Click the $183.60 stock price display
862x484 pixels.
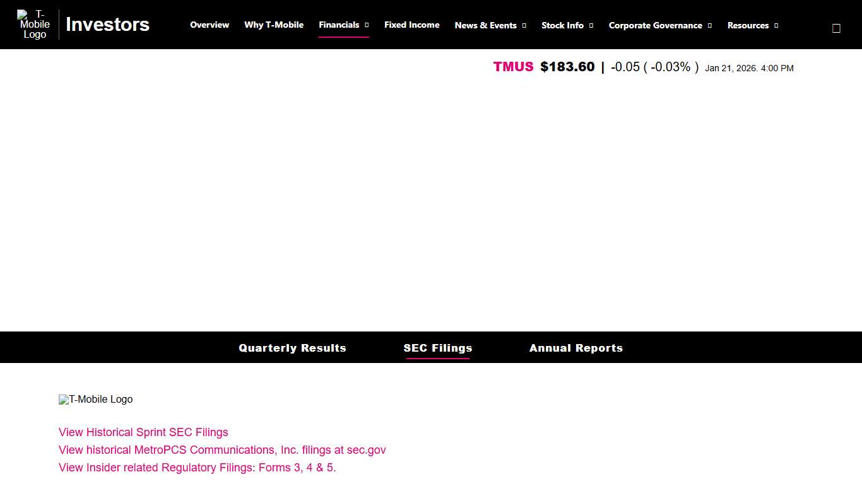(x=567, y=66)
